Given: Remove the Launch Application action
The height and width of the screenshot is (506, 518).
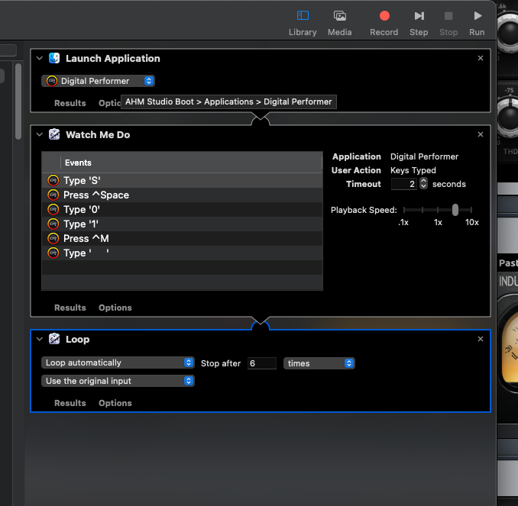Looking at the screenshot, I should coord(481,58).
